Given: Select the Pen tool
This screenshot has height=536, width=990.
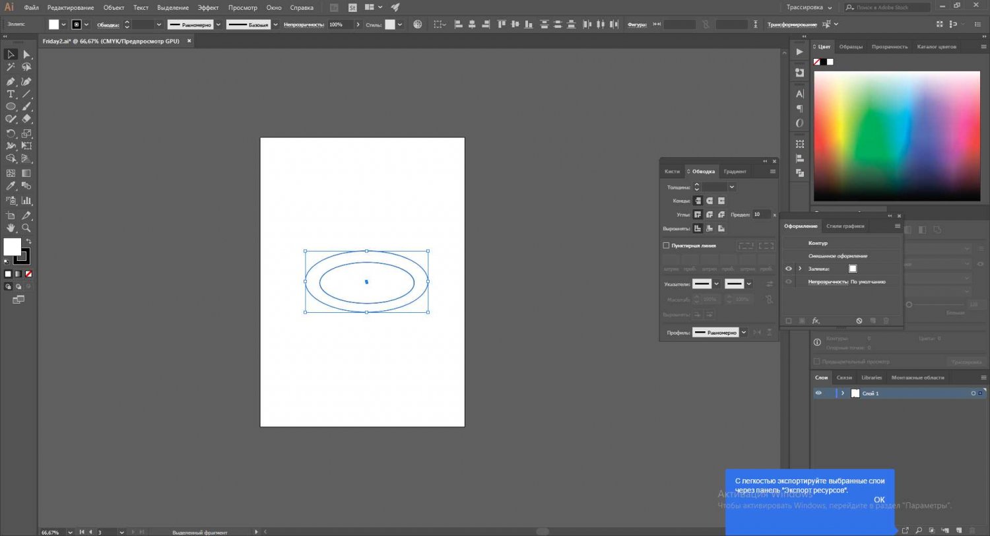Looking at the screenshot, I should [11, 82].
